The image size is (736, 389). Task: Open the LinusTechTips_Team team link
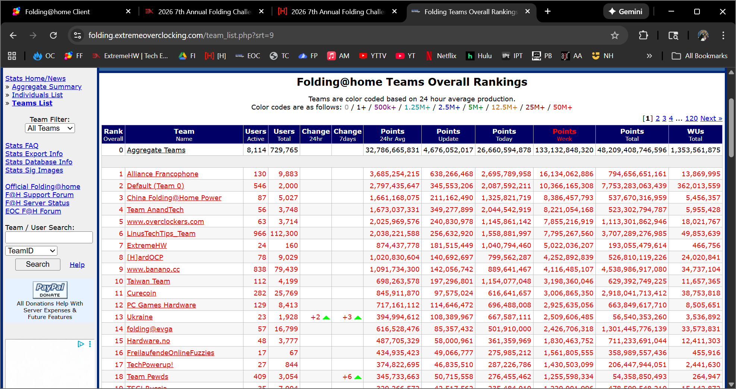pos(161,234)
